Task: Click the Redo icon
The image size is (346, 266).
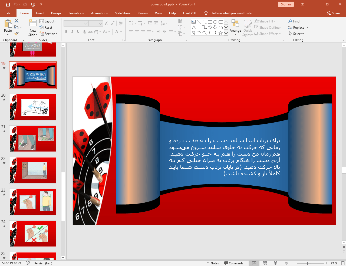Action: pos(25,4)
